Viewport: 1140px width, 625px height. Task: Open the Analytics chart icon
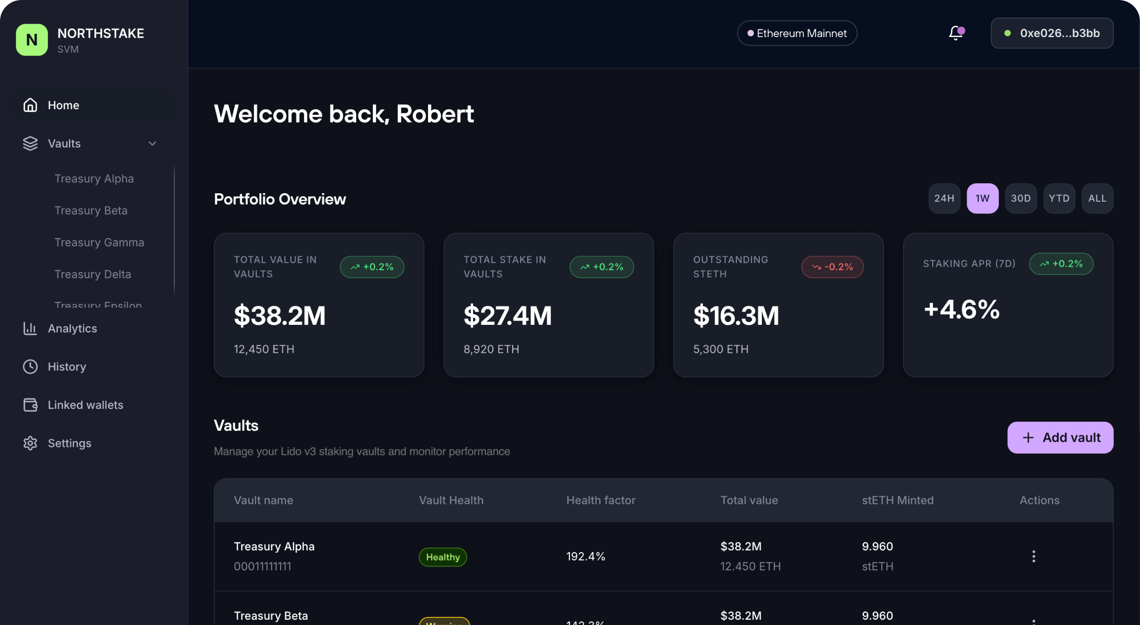click(x=30, y=328)
